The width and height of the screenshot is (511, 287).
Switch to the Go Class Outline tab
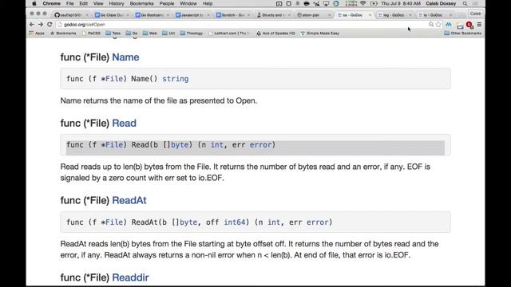(x=111, y=15)
